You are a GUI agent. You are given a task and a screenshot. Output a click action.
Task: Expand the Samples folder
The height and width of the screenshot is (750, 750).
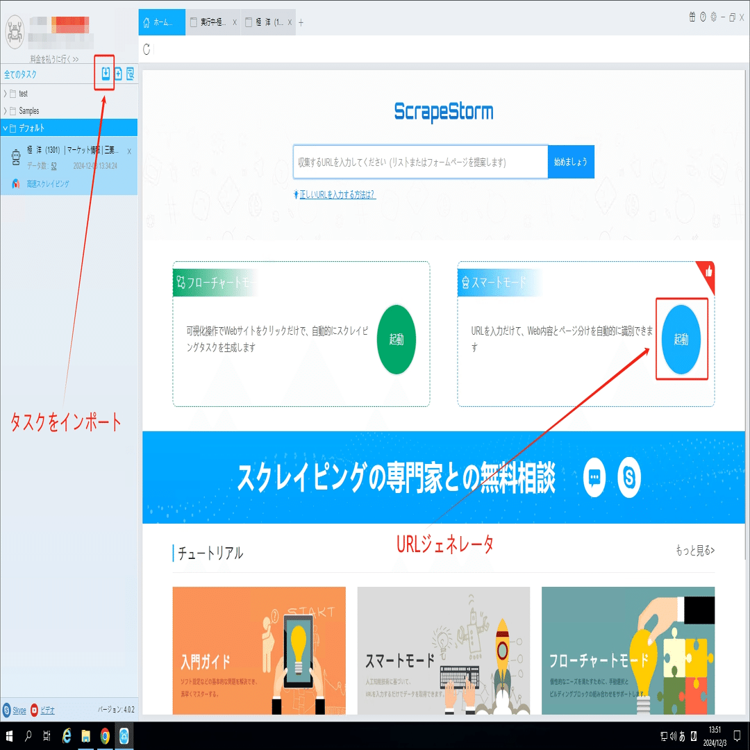(x=6, y=111)
